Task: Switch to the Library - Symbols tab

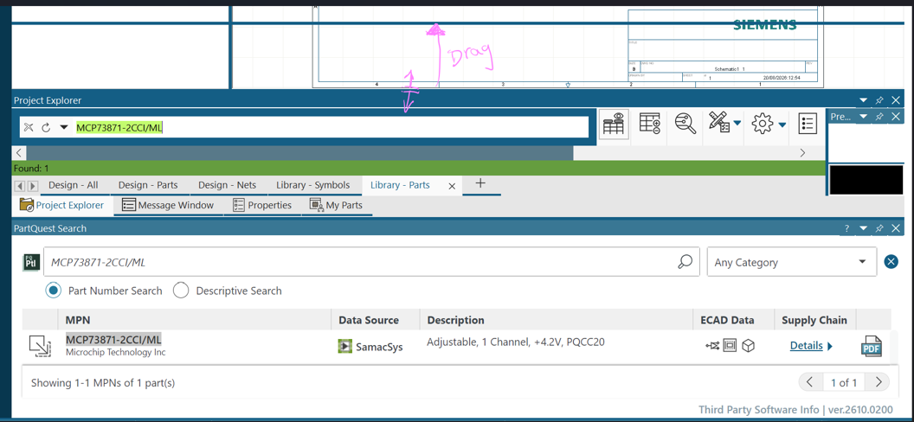Action: (313, 185)
